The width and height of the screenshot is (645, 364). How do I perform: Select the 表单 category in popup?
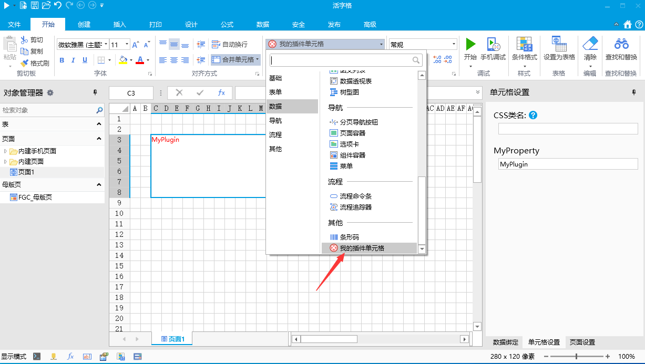(x=292, y=92)
